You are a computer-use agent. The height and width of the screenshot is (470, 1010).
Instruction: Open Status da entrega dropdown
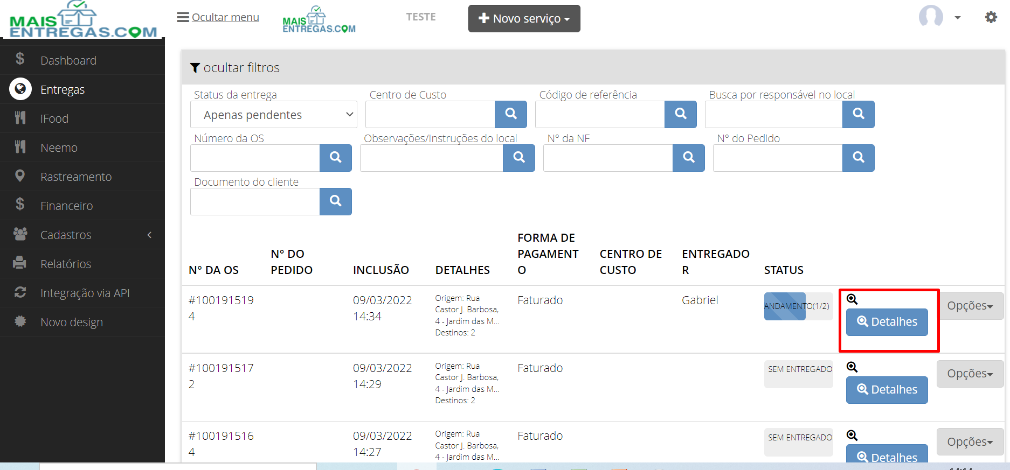click(x=274, y=115)
